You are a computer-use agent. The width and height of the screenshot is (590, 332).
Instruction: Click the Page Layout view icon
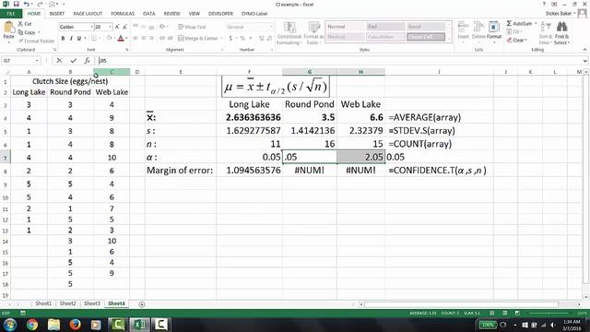tap(504, 314)
